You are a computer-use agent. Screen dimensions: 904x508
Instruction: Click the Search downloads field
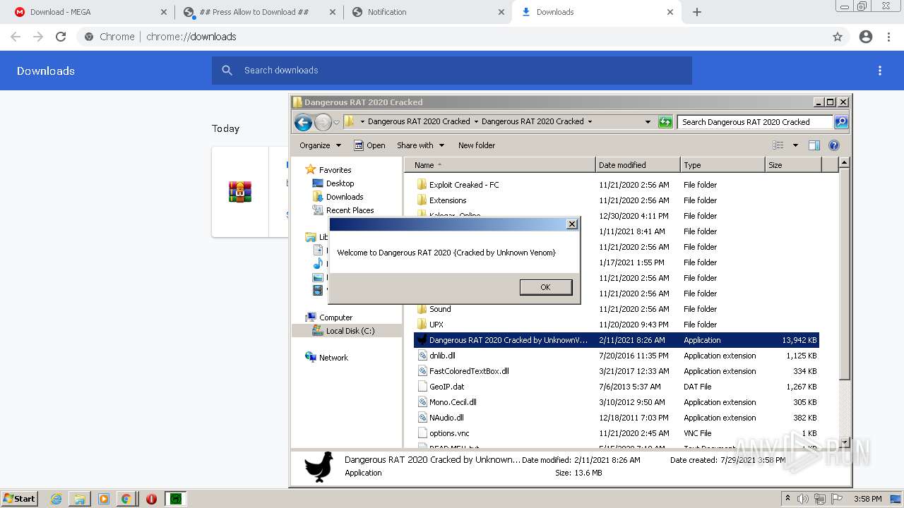tap(452, 71)
